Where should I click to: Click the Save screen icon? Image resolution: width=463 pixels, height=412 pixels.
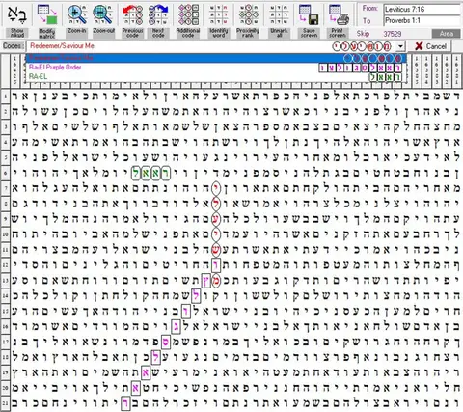(309, 14)
